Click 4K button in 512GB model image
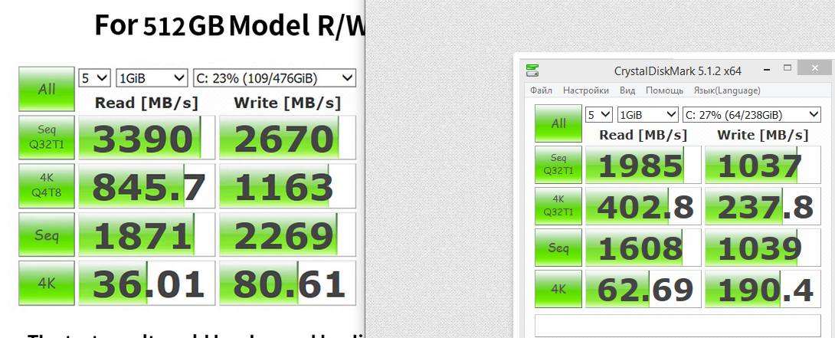835x338 pixels. pyautogui.click(x=46, y=283)
